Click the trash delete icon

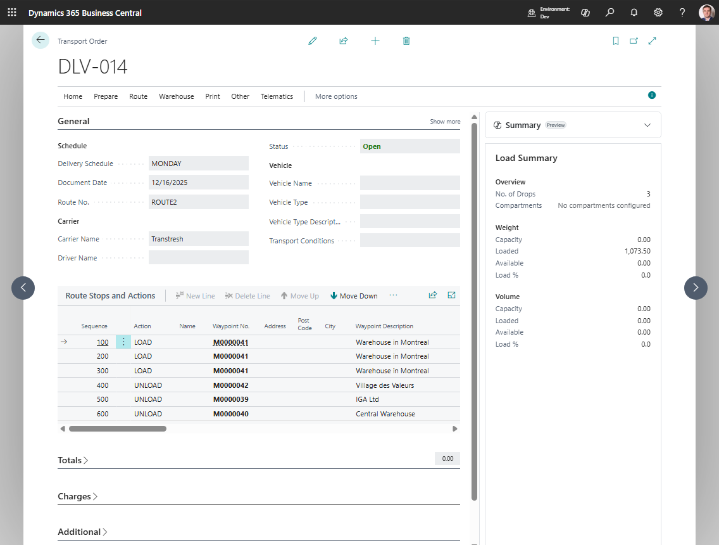(x=406, y=41)
